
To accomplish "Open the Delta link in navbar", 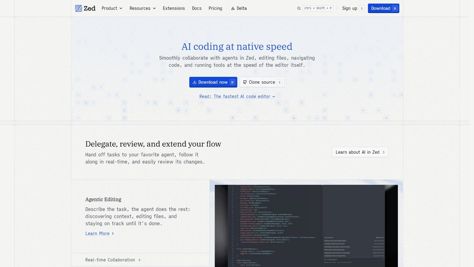I will (x=239, y=8).
